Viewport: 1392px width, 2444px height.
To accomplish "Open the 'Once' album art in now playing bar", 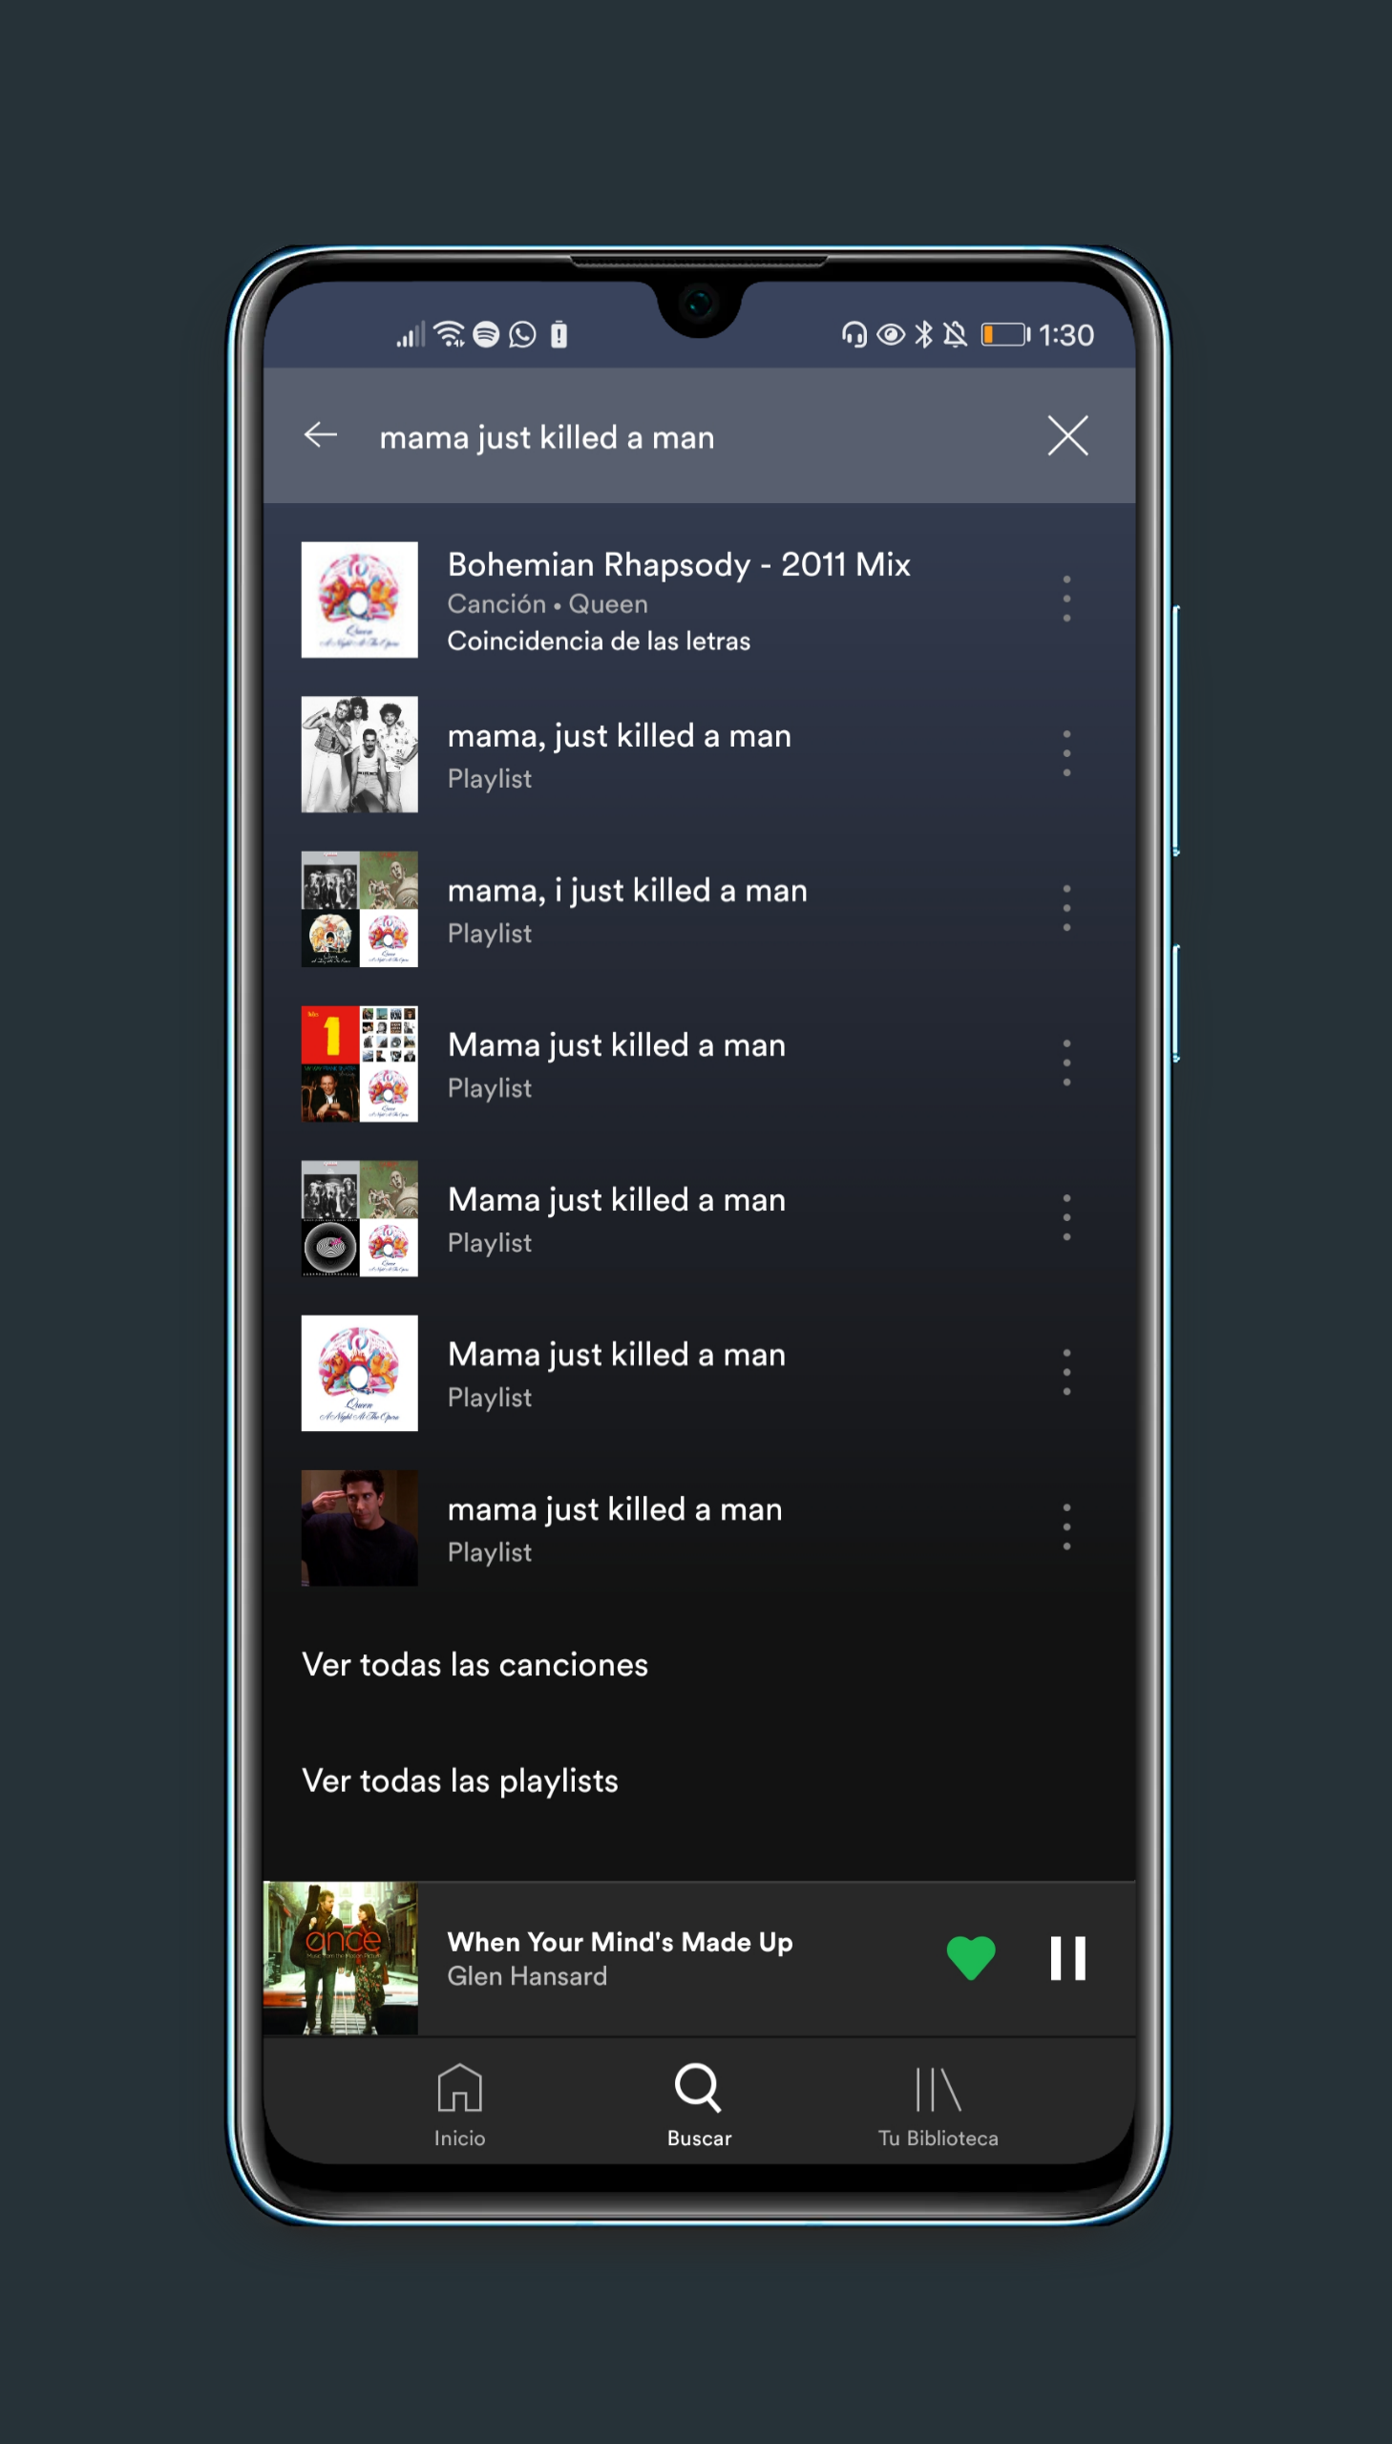I will (x=340, y=1958).
